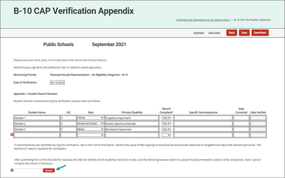Image resolution: width=285 pixels, height=178 pixels.
Task: Click the 'September 2021' heading text
Action: pos(109,44)
